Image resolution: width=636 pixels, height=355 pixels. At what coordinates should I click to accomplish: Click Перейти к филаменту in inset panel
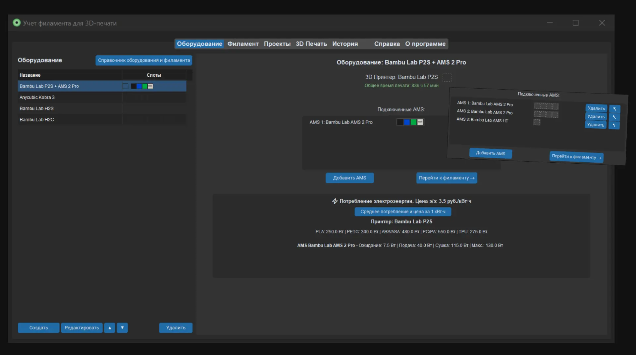576,157
